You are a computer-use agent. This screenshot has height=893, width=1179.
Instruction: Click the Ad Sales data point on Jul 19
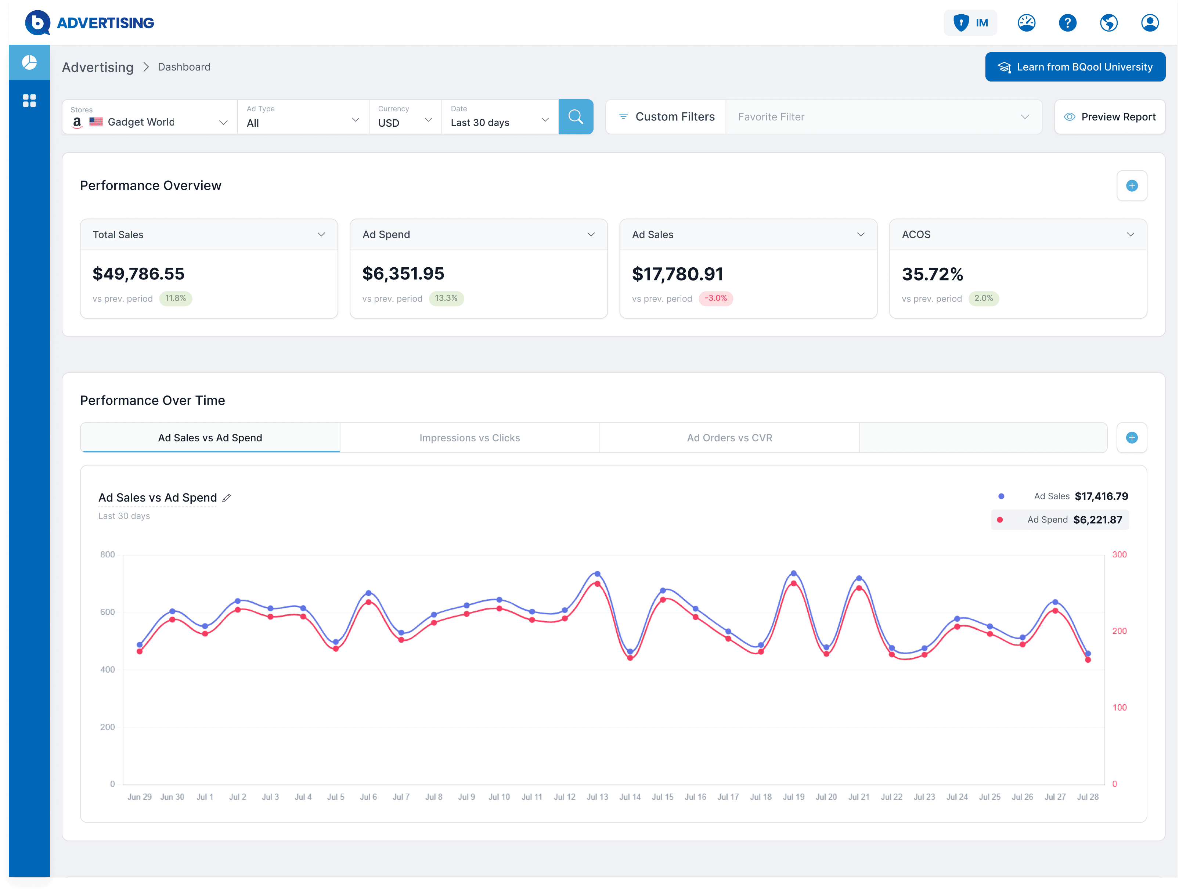point(793,573)
